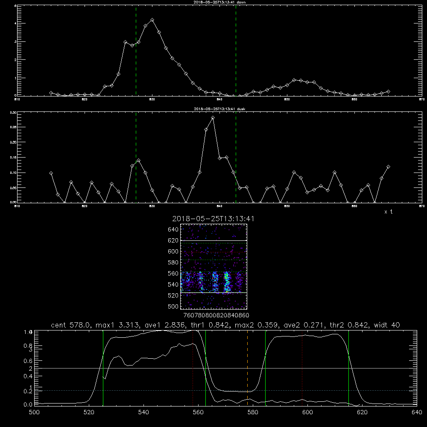This screenshot has height=427, width=427.
Task: Click the '0.30' y-axis label in dusk panel
Action: (13, 112)
